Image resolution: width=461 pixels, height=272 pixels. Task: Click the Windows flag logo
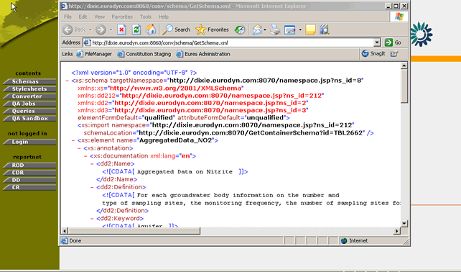point(399,17)
